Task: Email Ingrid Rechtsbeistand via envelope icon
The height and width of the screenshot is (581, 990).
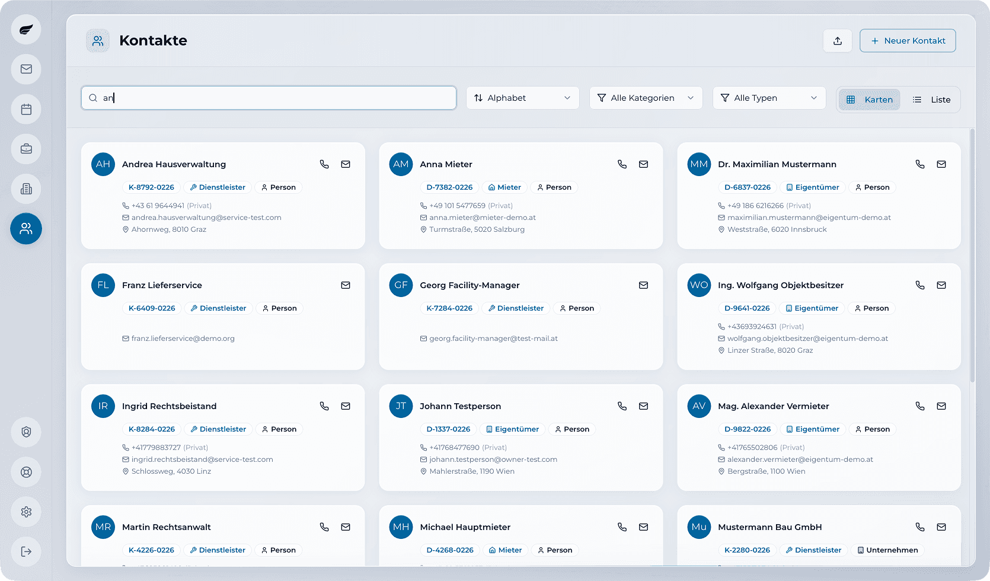Action: (346, 406)
